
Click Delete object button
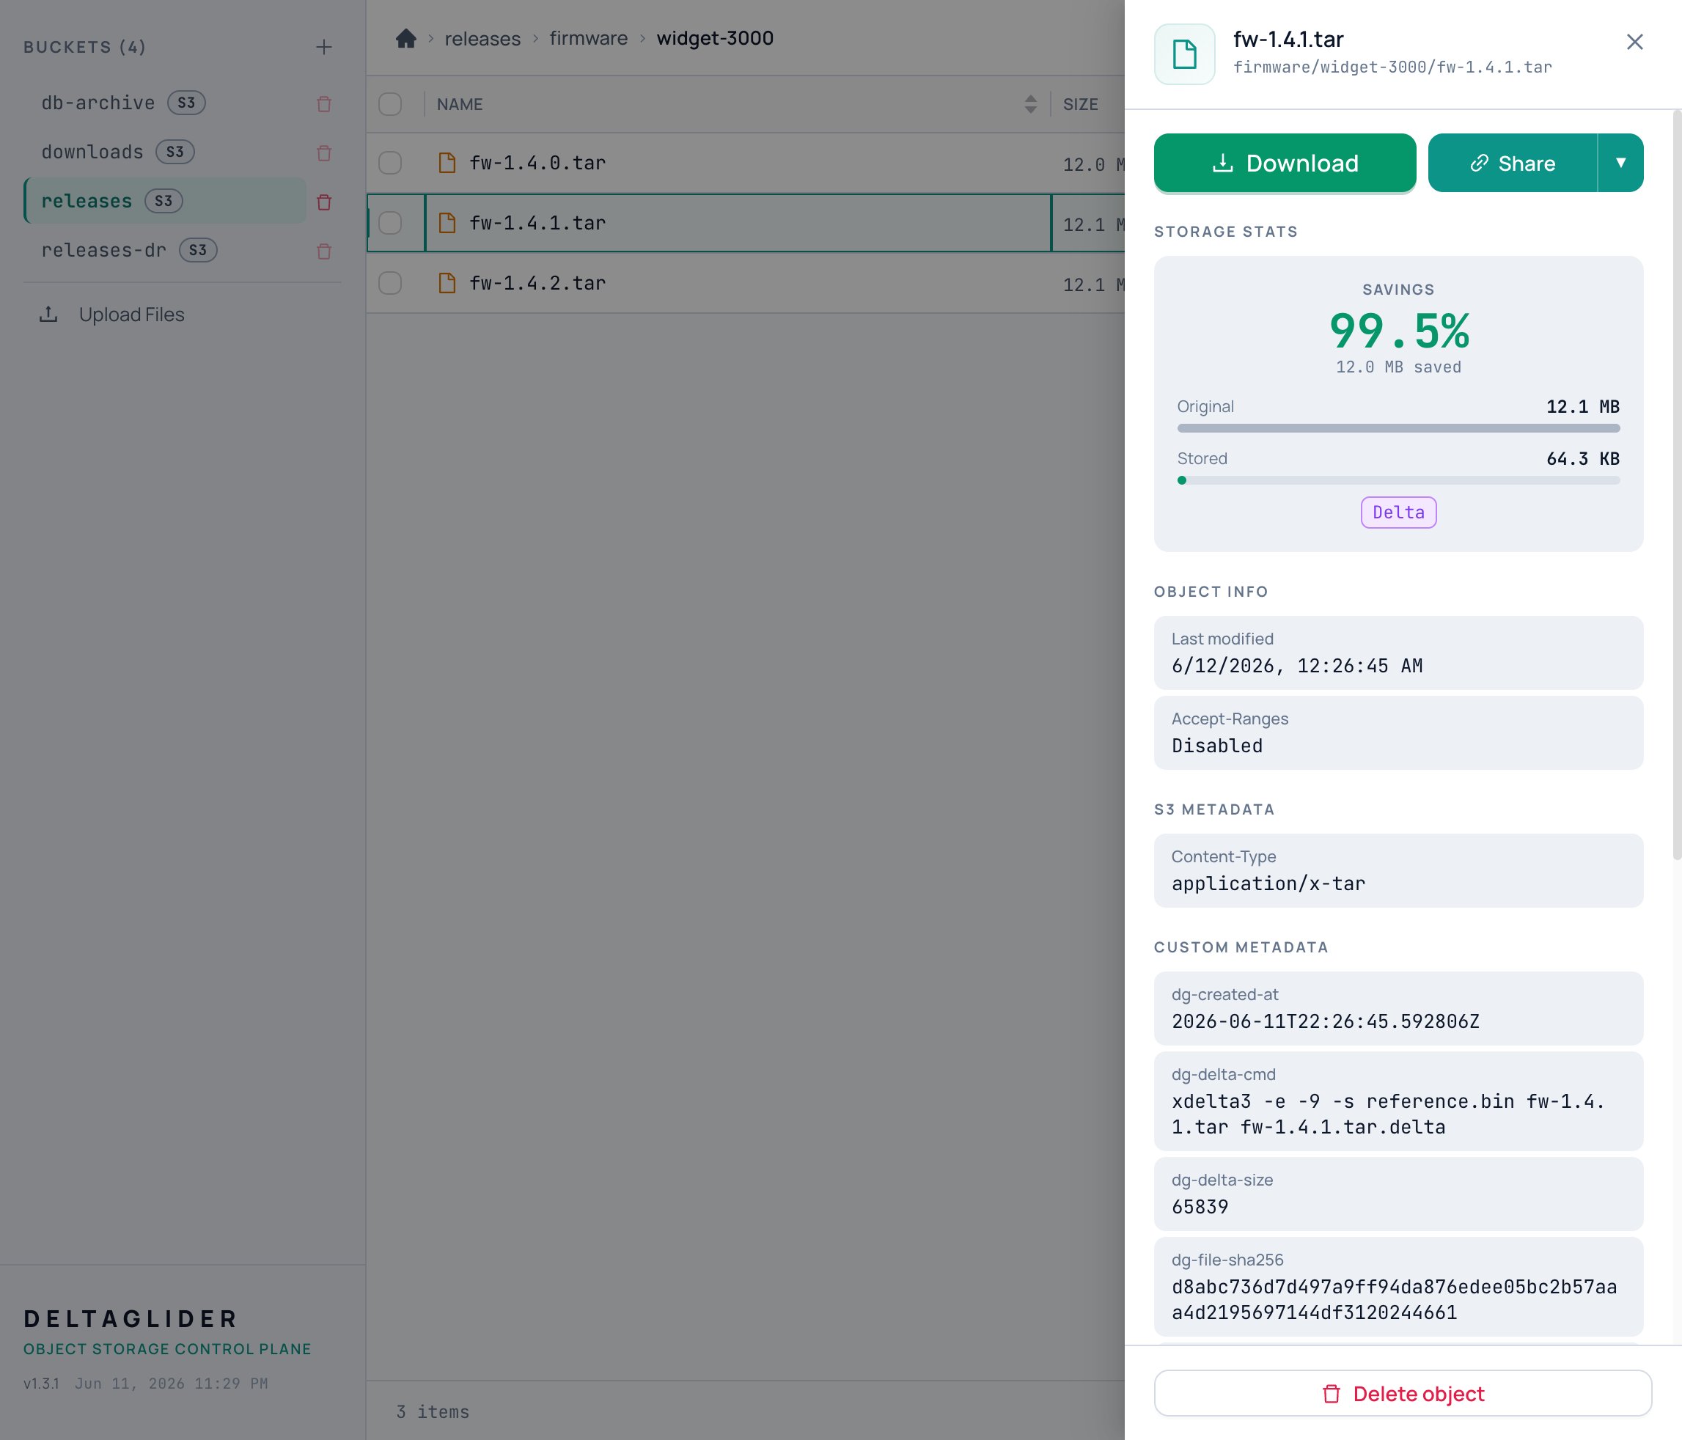point(1402,1393)
